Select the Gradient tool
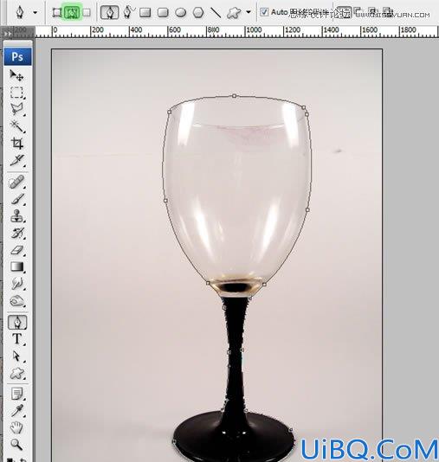The width and height of the screenshot is (439, 462). click(x=16, y=267)
